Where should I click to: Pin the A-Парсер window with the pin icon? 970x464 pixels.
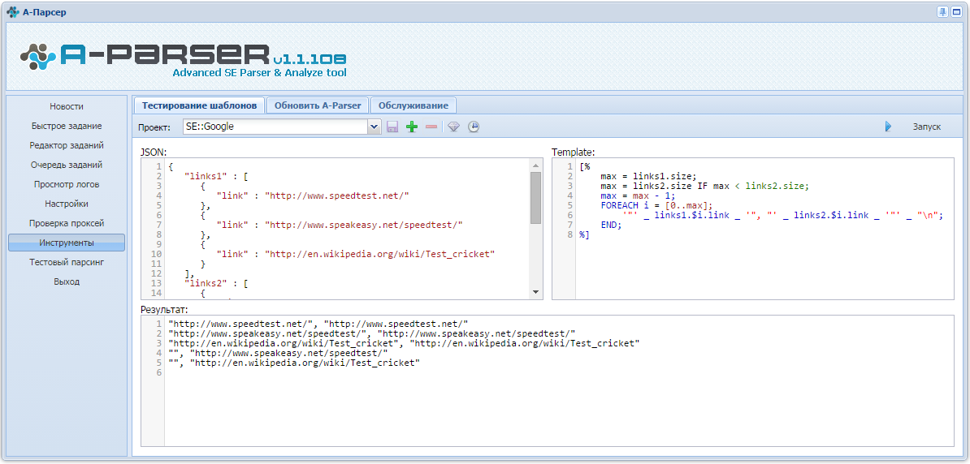pyautogui.click(x=942, y=11)
